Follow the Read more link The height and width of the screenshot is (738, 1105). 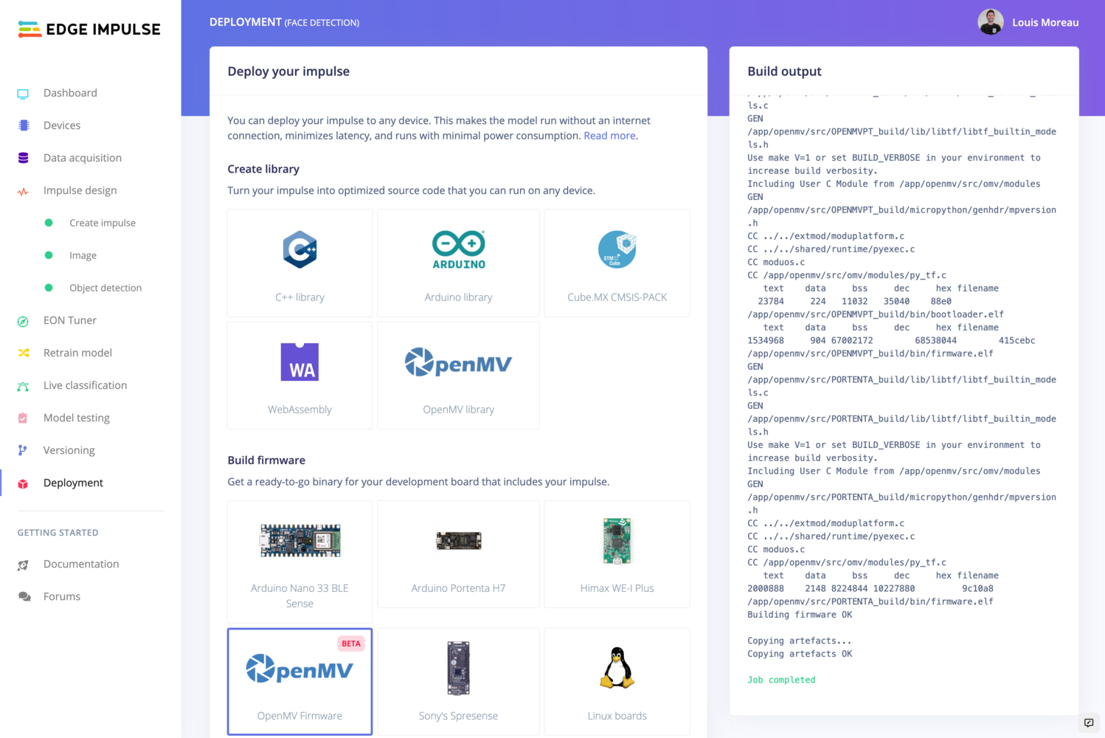coord(609,136)
